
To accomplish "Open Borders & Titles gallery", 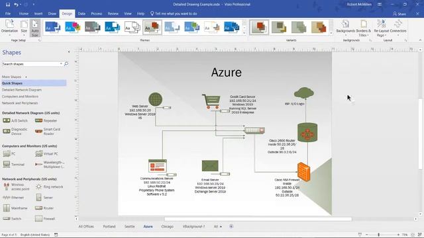I will pyautogui.click(x=364, y=28).
